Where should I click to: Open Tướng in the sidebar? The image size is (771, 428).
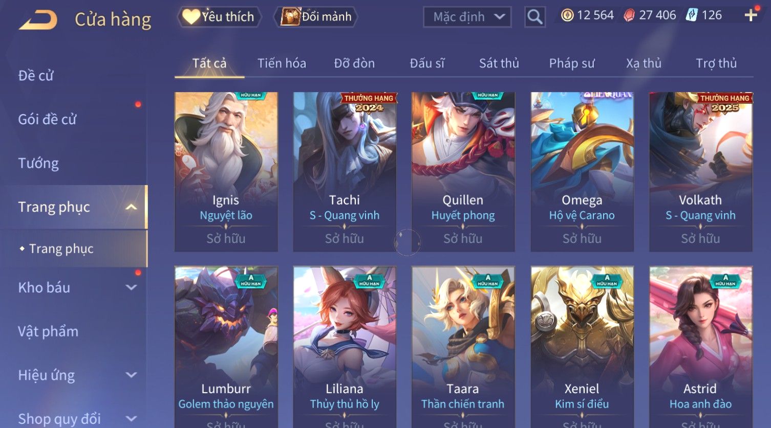[38, 163]
